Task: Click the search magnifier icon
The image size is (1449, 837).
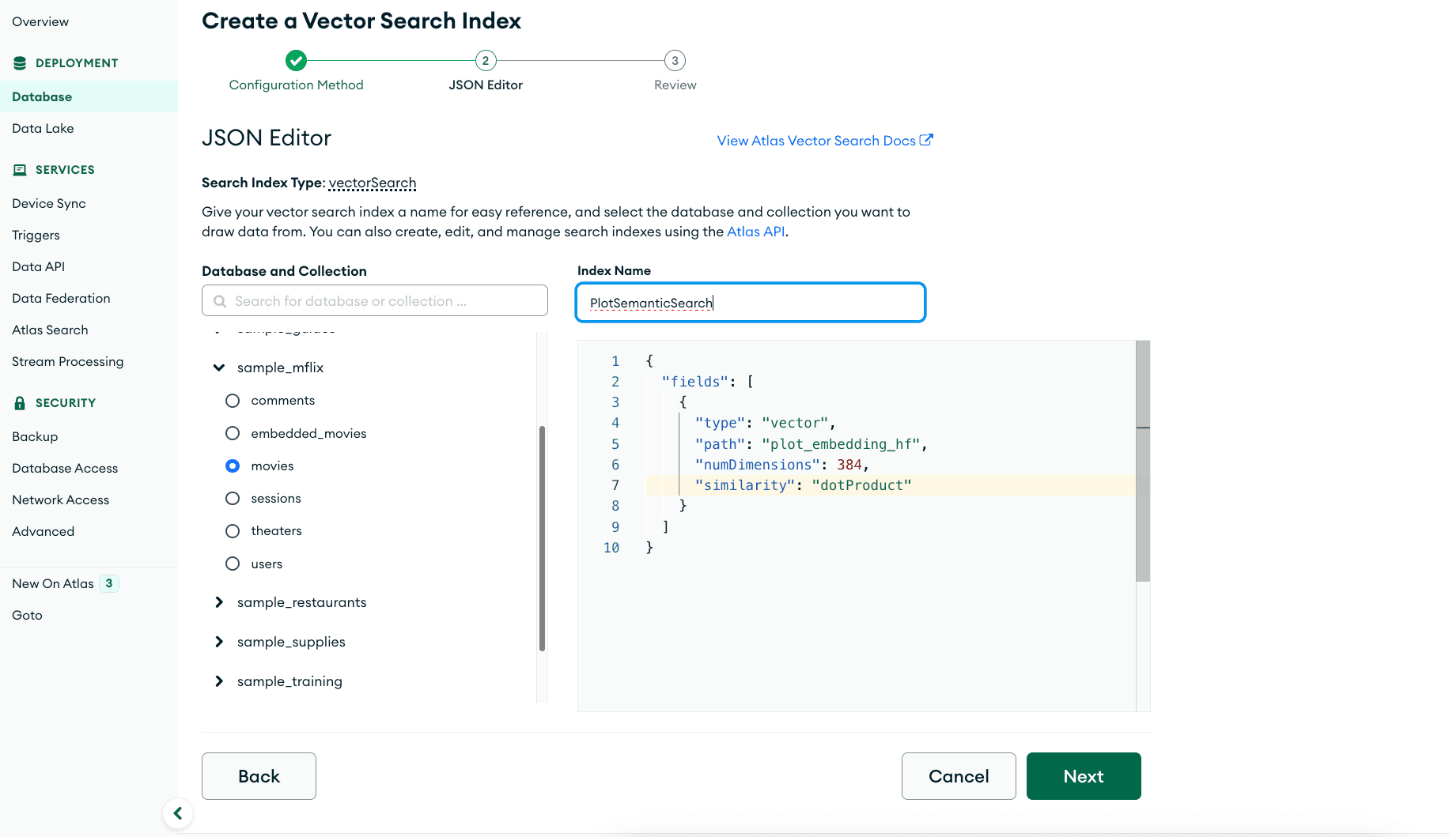Action: (220, 301)
